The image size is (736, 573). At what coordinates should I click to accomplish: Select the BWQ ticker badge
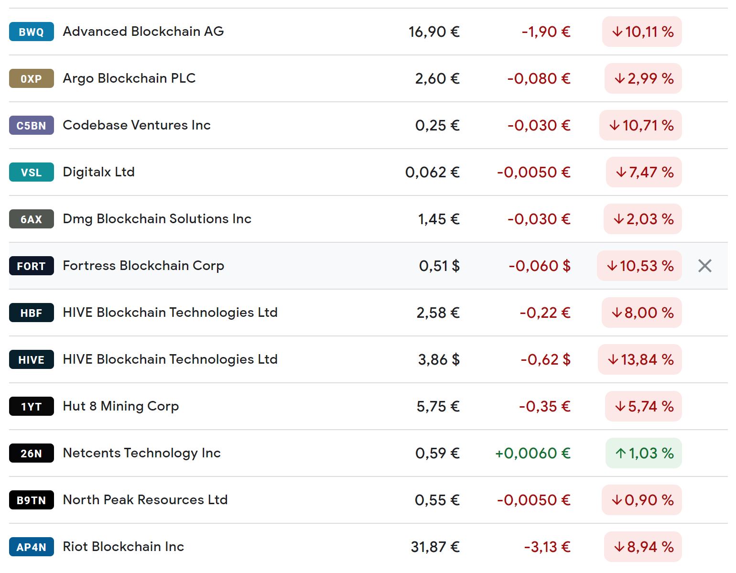tap(31, 32)
